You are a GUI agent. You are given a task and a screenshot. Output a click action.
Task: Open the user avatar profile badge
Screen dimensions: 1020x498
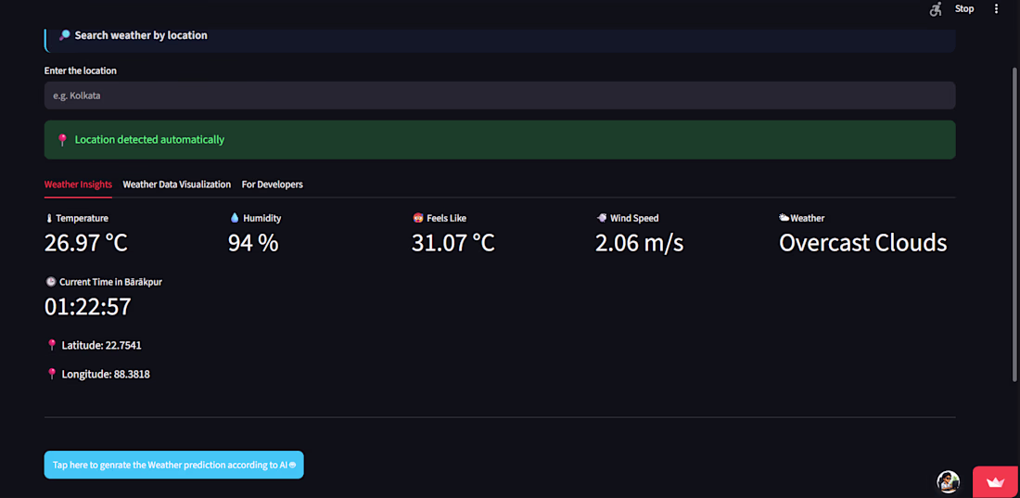pos(948,481)
